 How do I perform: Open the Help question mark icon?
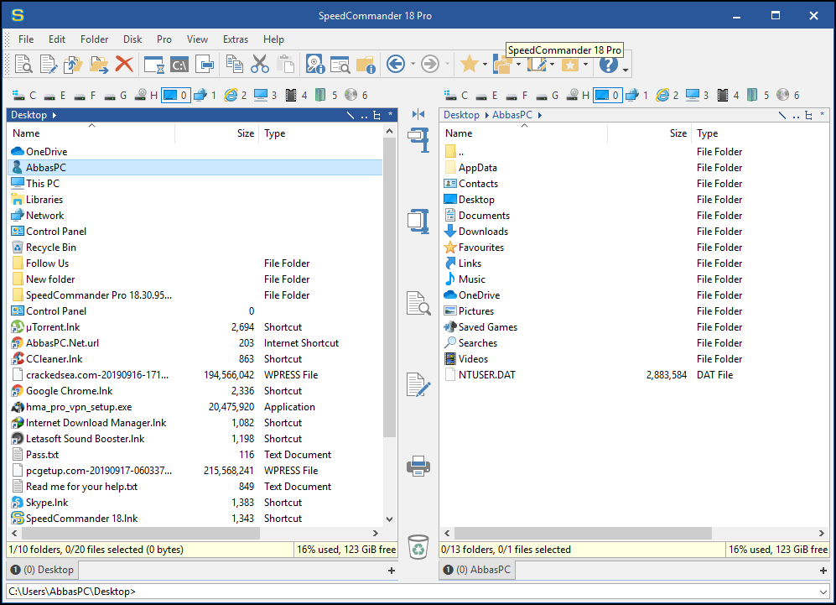click(x=608, y=65)
